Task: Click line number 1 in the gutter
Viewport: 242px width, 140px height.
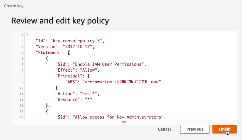Action: [22, 35]
